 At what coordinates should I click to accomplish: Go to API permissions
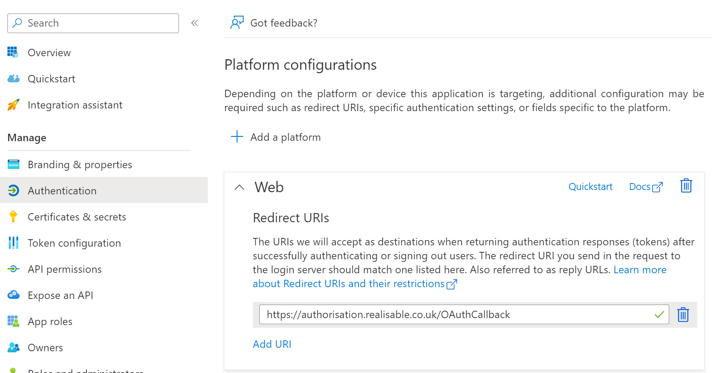pos(65,269)
